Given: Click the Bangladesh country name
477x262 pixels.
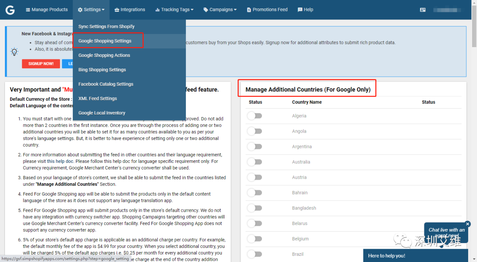Looking at the screenshot, I should coord(304,208).
